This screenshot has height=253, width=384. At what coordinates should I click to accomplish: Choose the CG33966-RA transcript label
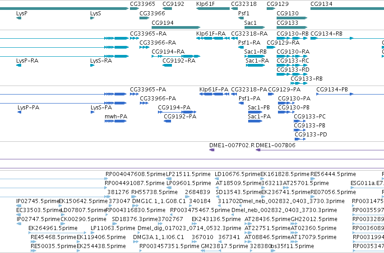[158, 43]
